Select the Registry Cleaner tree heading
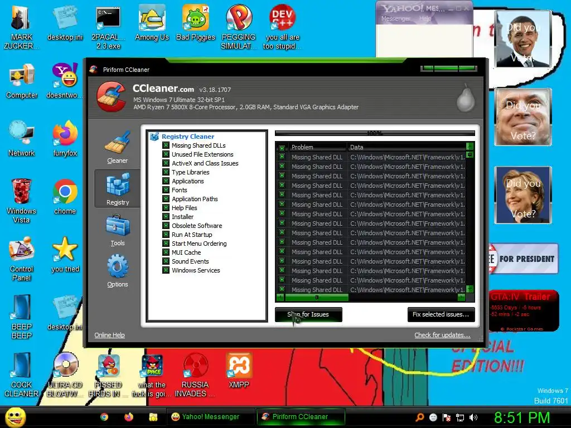 coord(188,137)
